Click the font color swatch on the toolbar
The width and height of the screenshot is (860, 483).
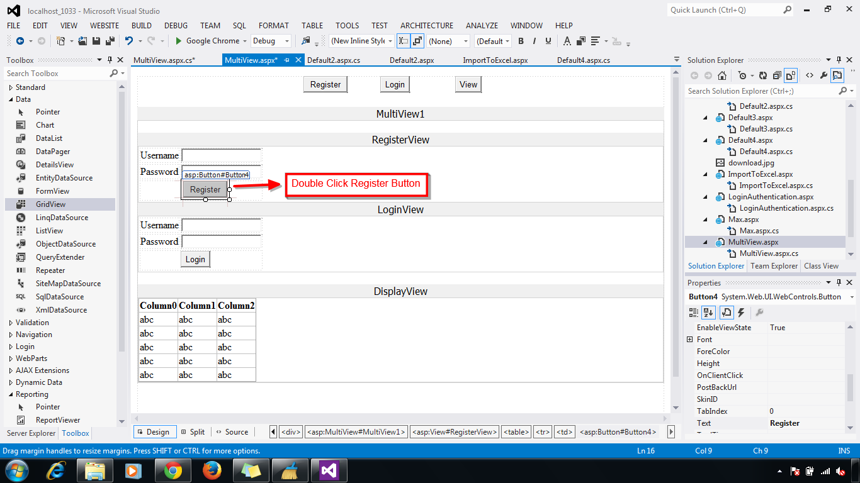click(x=567, y=42)
